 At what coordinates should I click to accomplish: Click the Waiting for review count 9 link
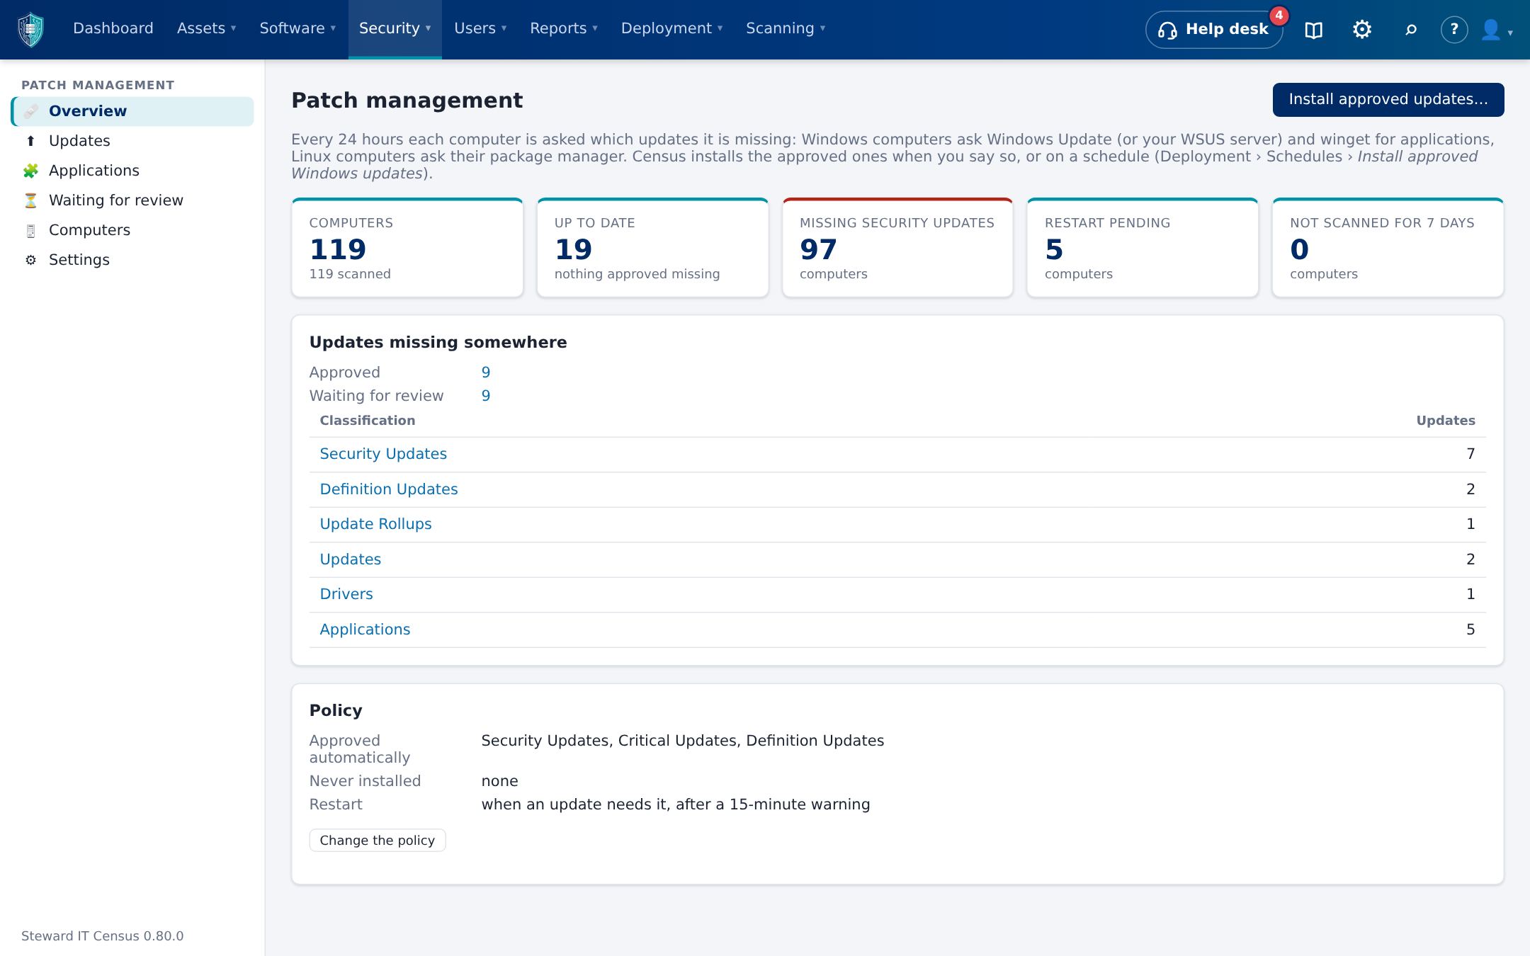pyautogui.click(x=486, y=396)
